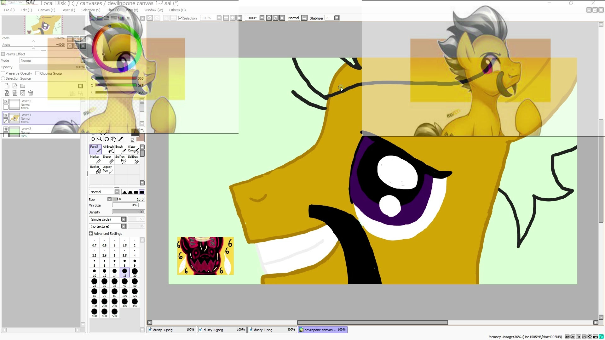The height and width of the screenshot is (340, 605).
Task: Enable Clipping Group checkbox
Action: (37, 73)
